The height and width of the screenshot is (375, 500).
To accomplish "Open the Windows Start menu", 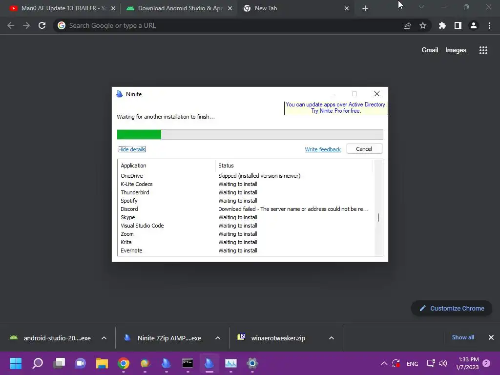I will [x=16, y=363].
